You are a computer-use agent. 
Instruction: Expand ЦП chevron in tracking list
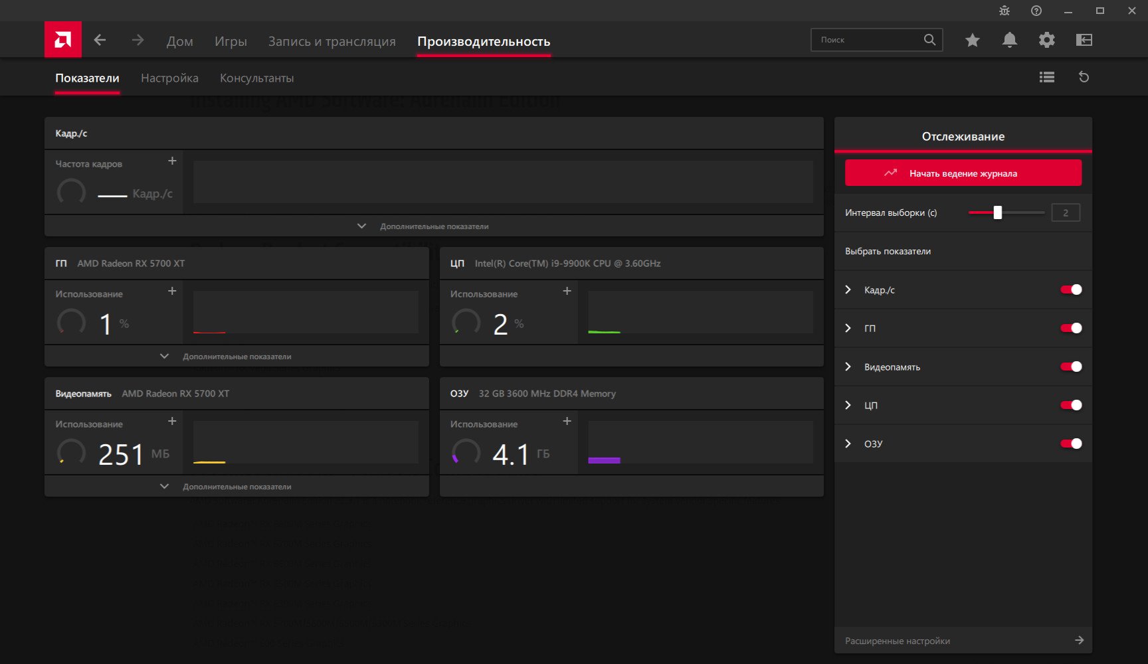[x=848, y=405]
